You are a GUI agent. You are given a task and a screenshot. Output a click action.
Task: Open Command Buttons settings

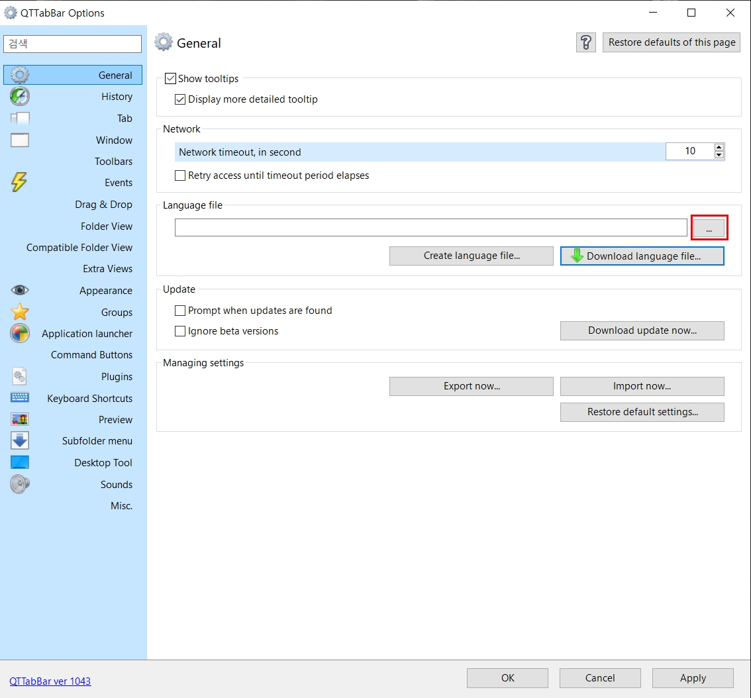[91, 355]
